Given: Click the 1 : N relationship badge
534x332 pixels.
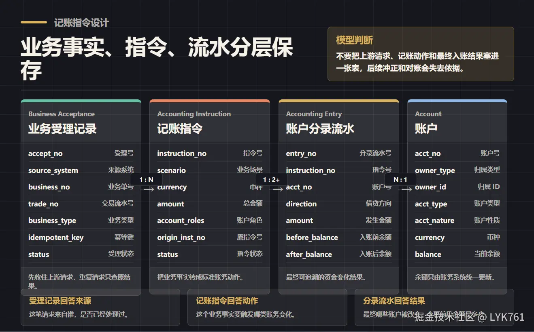Looking at the screenshot, I should [146, 179].
